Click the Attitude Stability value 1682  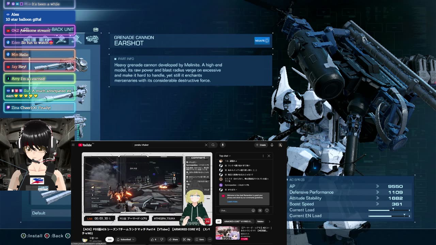point(395,198)
